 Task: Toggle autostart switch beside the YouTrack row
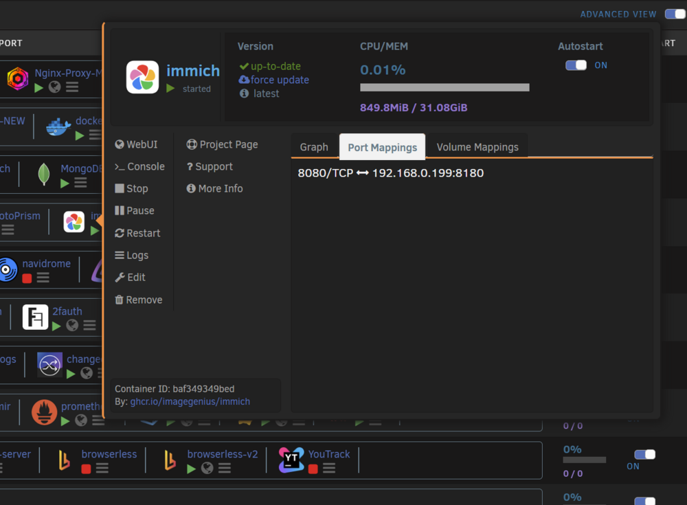point(645,455)
